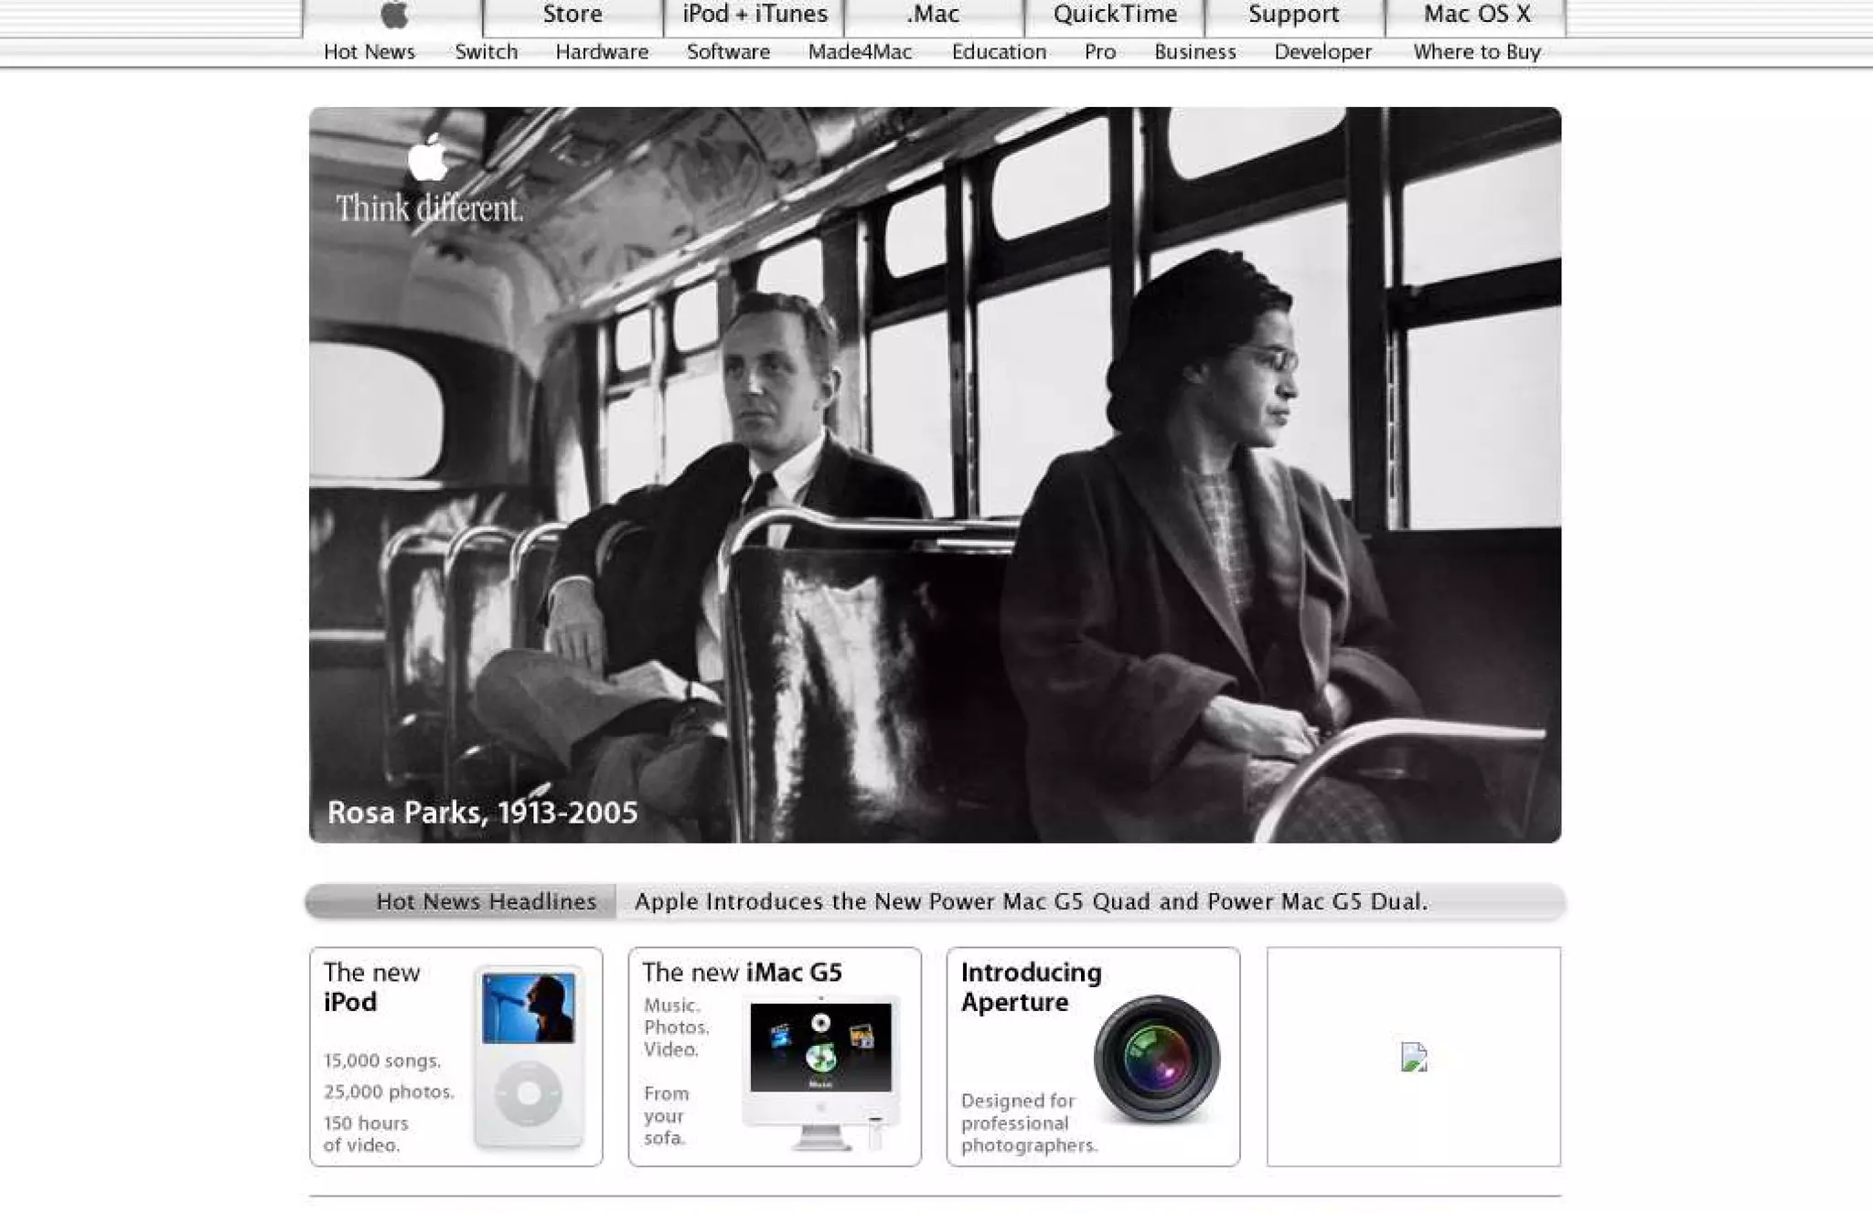
Task: Go to the Support tab
Action: (x=1294, y=16)
